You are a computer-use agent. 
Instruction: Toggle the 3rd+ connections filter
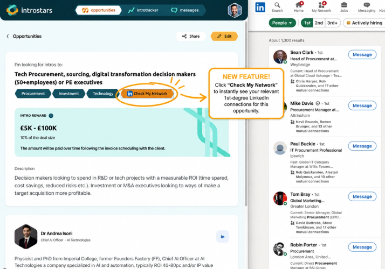[333, 23]
